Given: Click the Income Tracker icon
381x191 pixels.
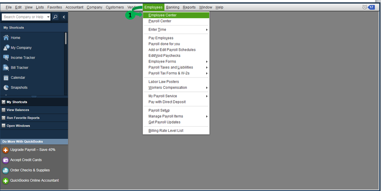Looking at the screenshot, I should pos(6,58).
